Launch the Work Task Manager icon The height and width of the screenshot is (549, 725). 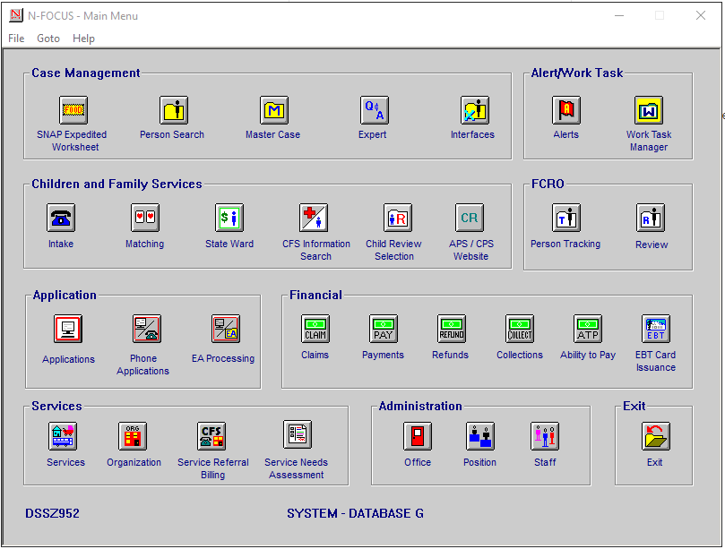[x=648, y=110]
